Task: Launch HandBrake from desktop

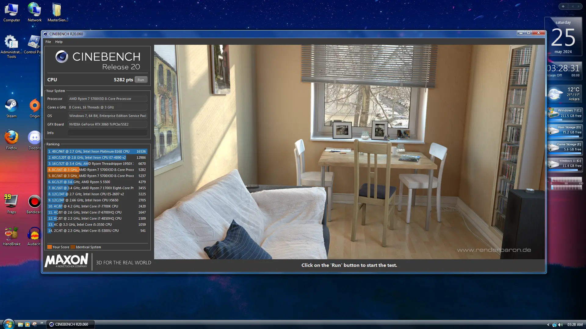Action: [12, 236]
